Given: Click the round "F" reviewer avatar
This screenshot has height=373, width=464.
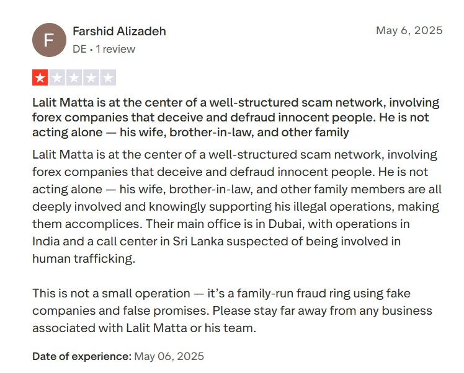Looking at the screenshot, I should pos(49,40).
